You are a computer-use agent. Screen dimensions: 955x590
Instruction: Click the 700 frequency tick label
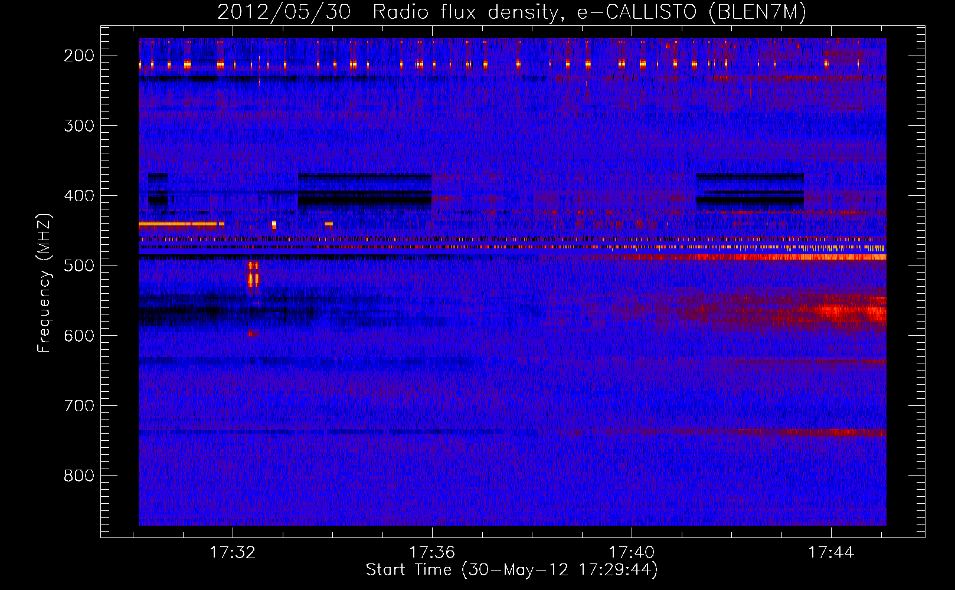pyautogui.click(x=79, y=406)
